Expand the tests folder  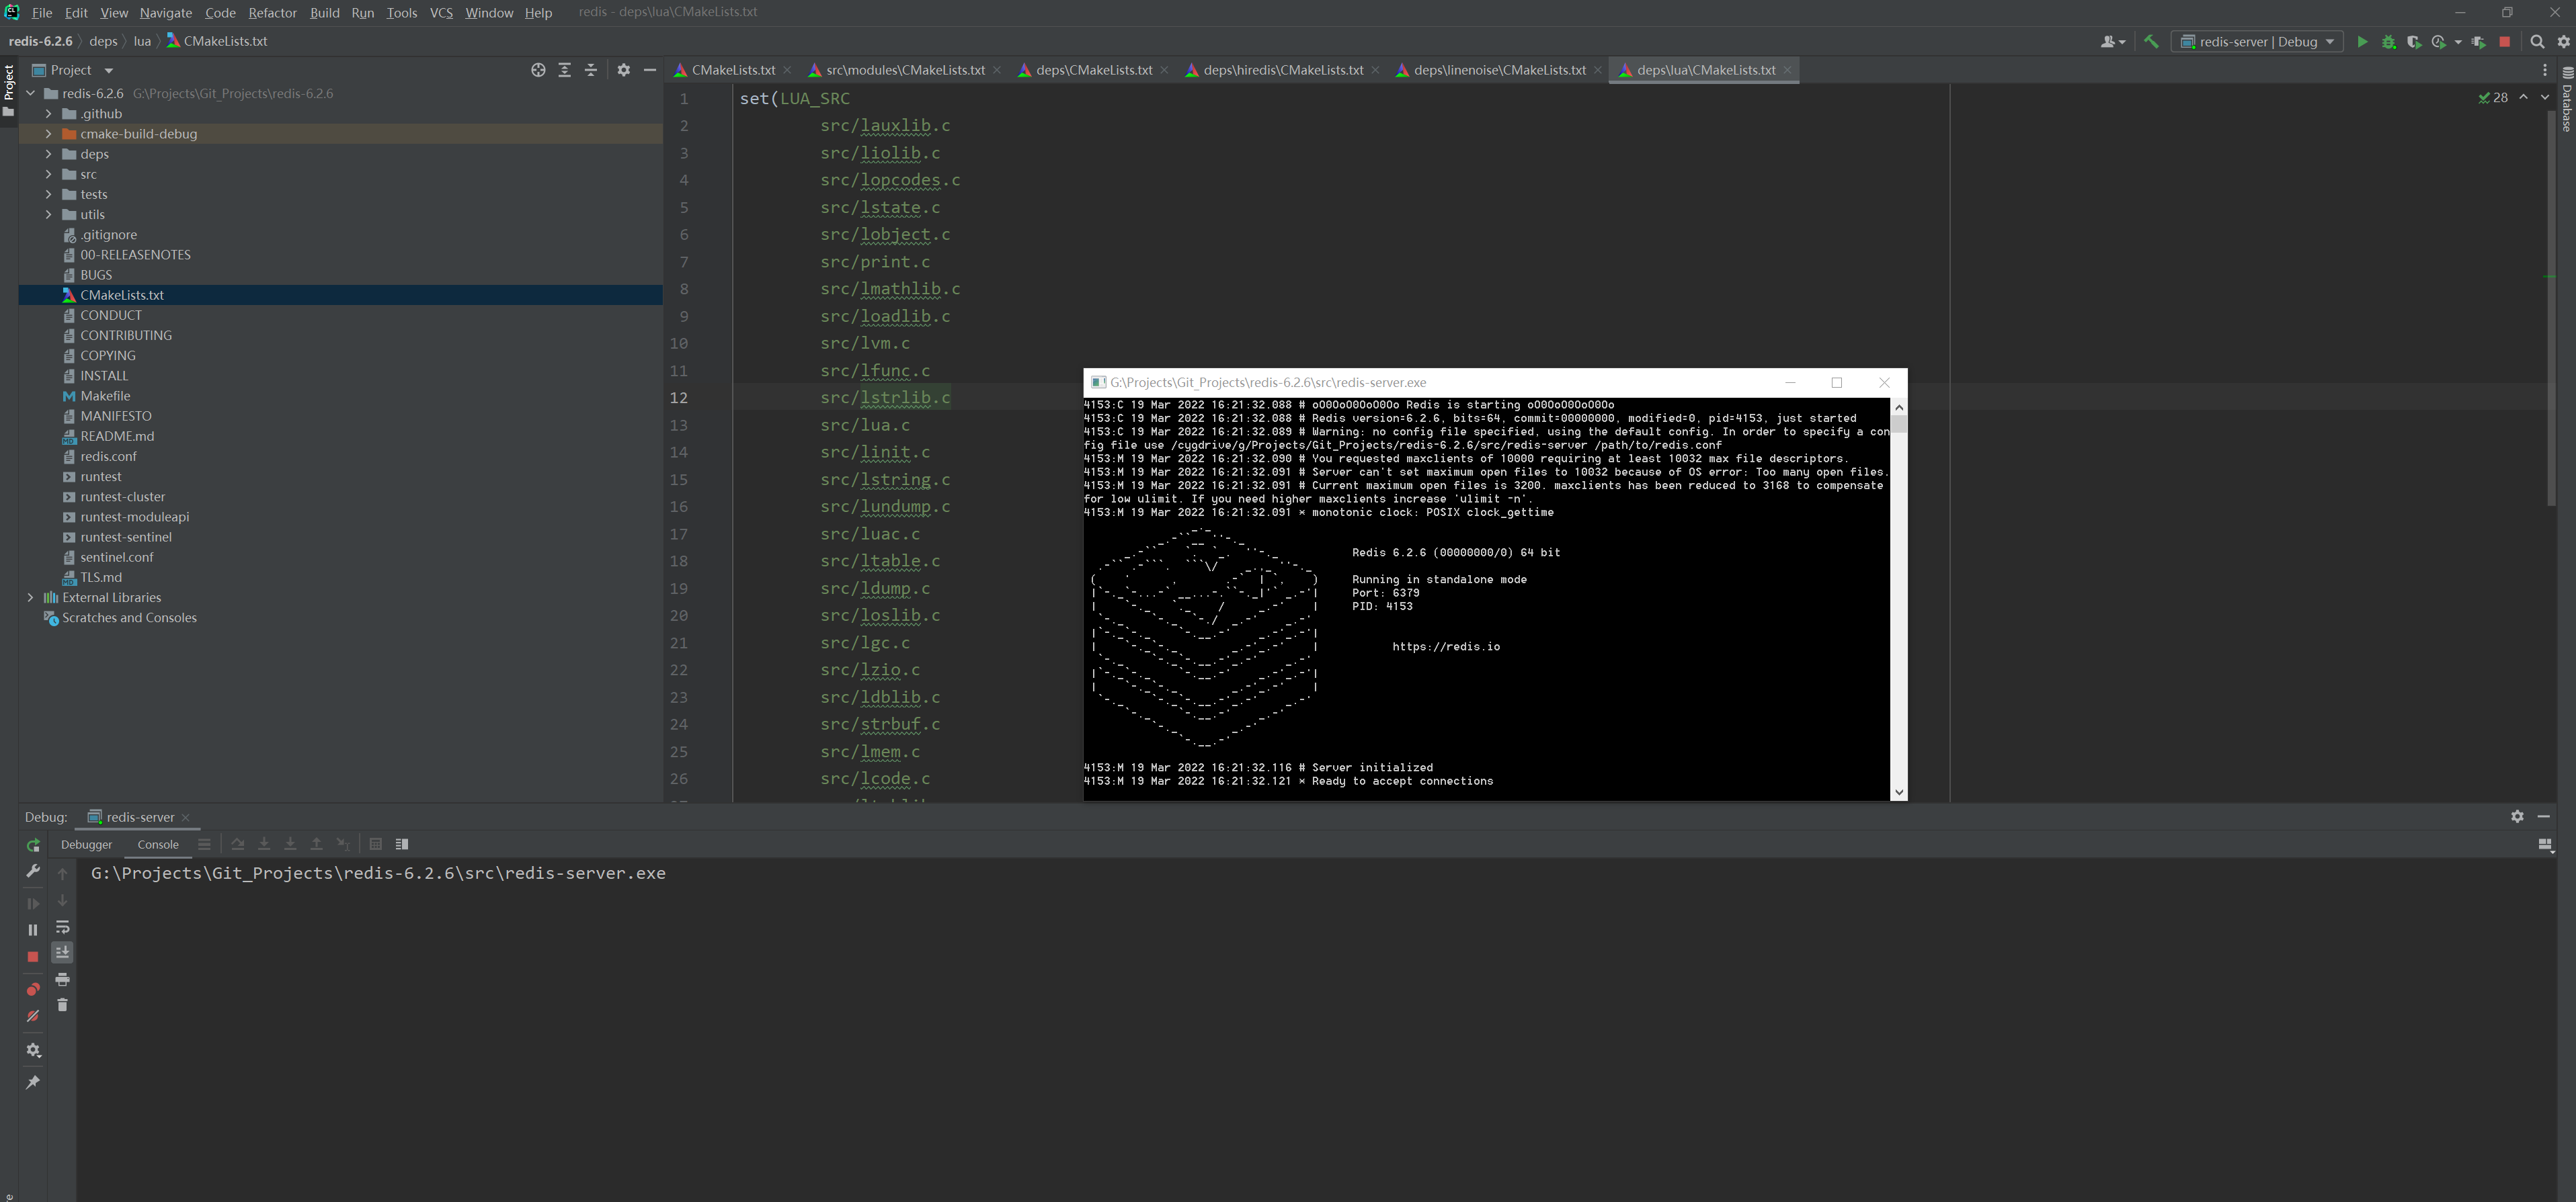(x=48, y=195)
